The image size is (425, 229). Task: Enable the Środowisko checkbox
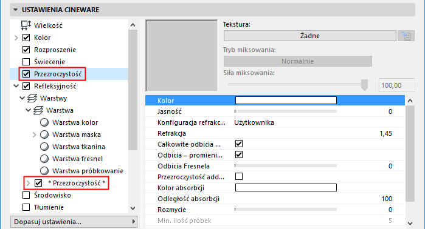click(26, 195)
